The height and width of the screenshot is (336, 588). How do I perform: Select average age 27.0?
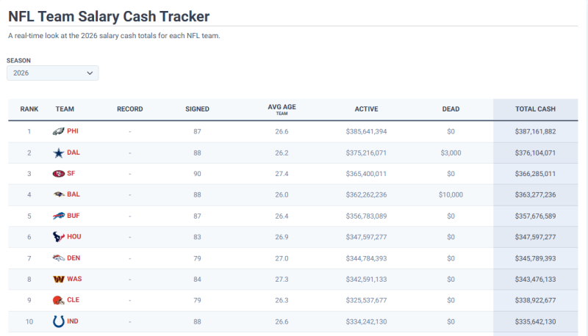coord(282,258)
